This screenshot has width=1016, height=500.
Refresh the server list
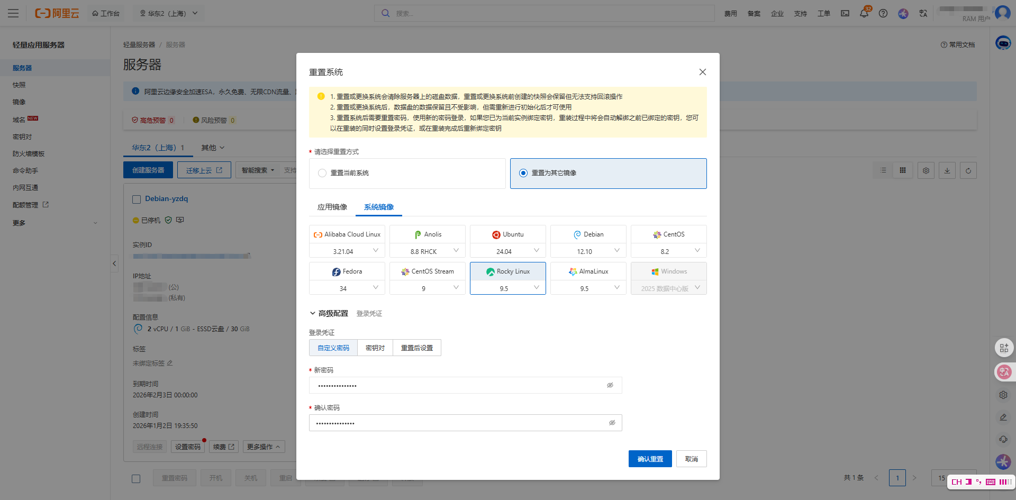(x=968, y=170)
